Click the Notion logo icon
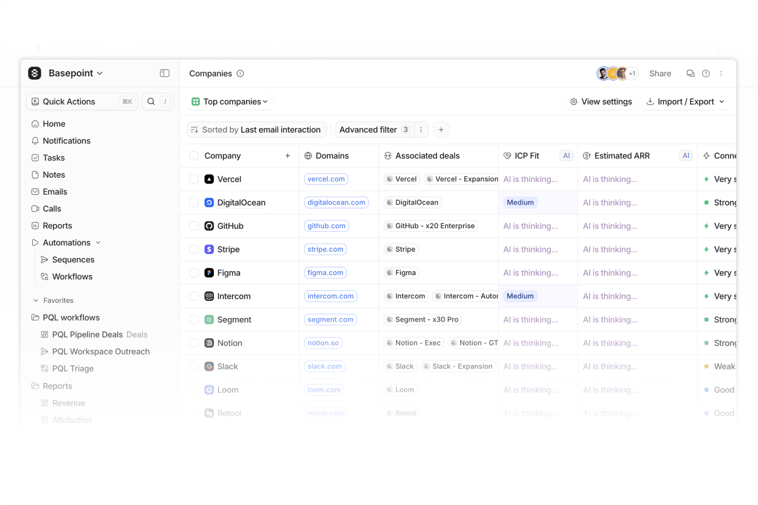 pos(209,343)
